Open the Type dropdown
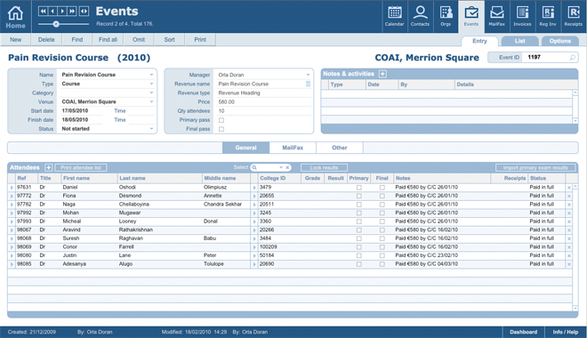The width and height of the screenshot is (587, 338). [x=151, y=84]
